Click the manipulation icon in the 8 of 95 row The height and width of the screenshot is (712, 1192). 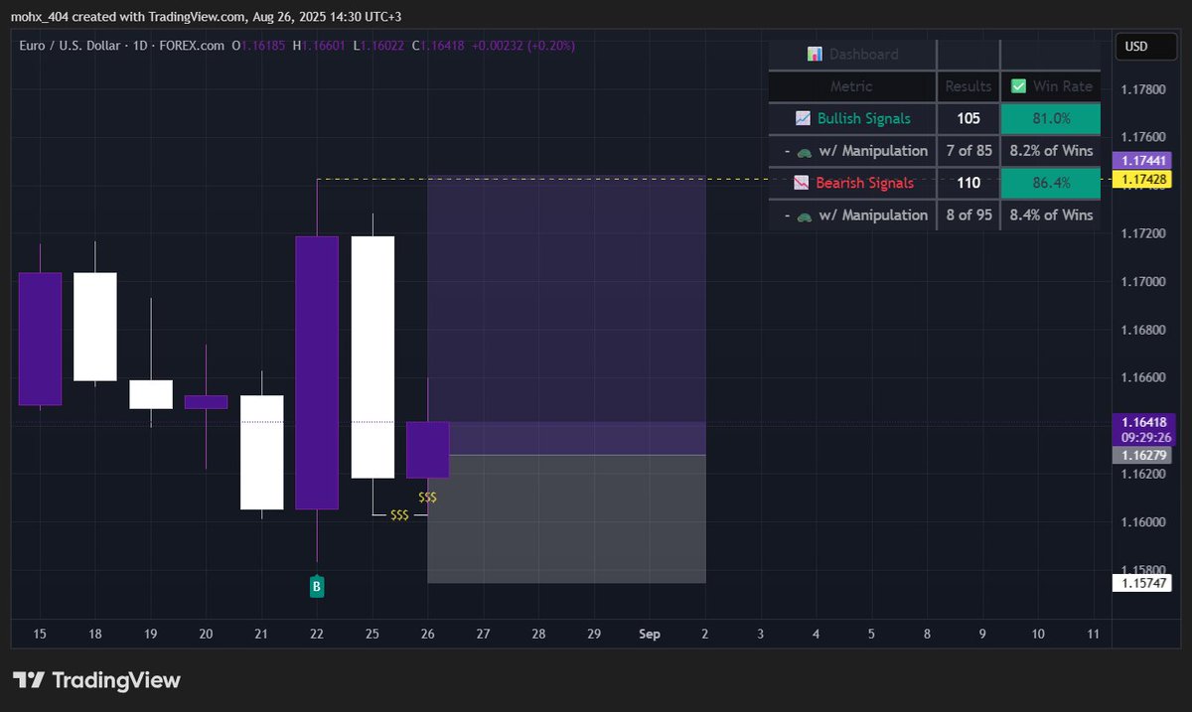[804, 214]
